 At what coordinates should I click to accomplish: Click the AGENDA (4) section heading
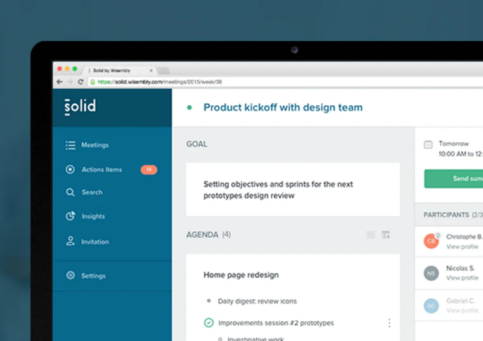tap(209, 235)
